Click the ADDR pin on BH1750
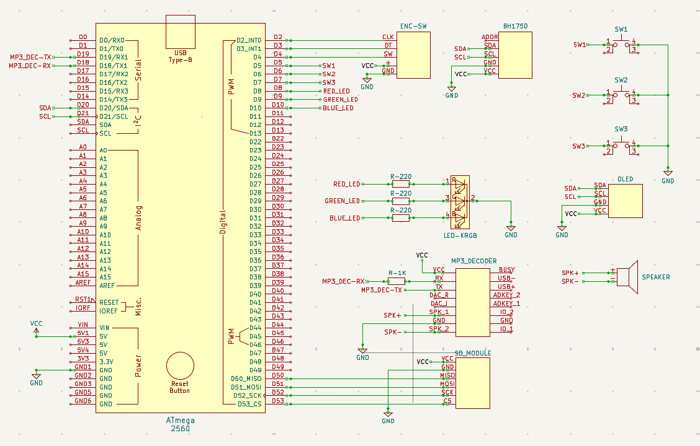Image resolution: width=700 pixels, height=446 pixels. pos(490,37)
